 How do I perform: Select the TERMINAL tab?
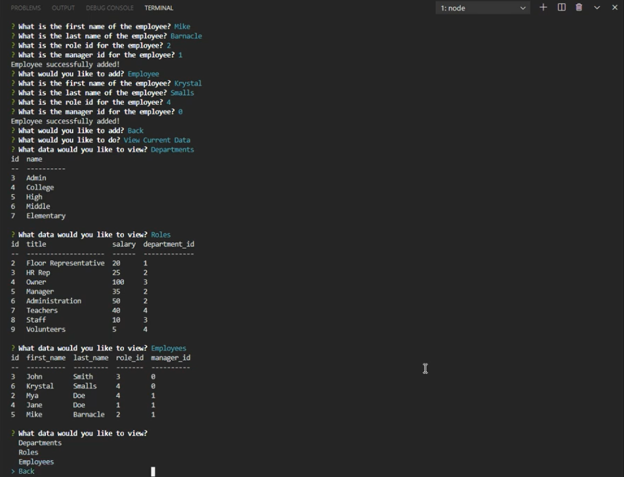[x=158, y=8]
